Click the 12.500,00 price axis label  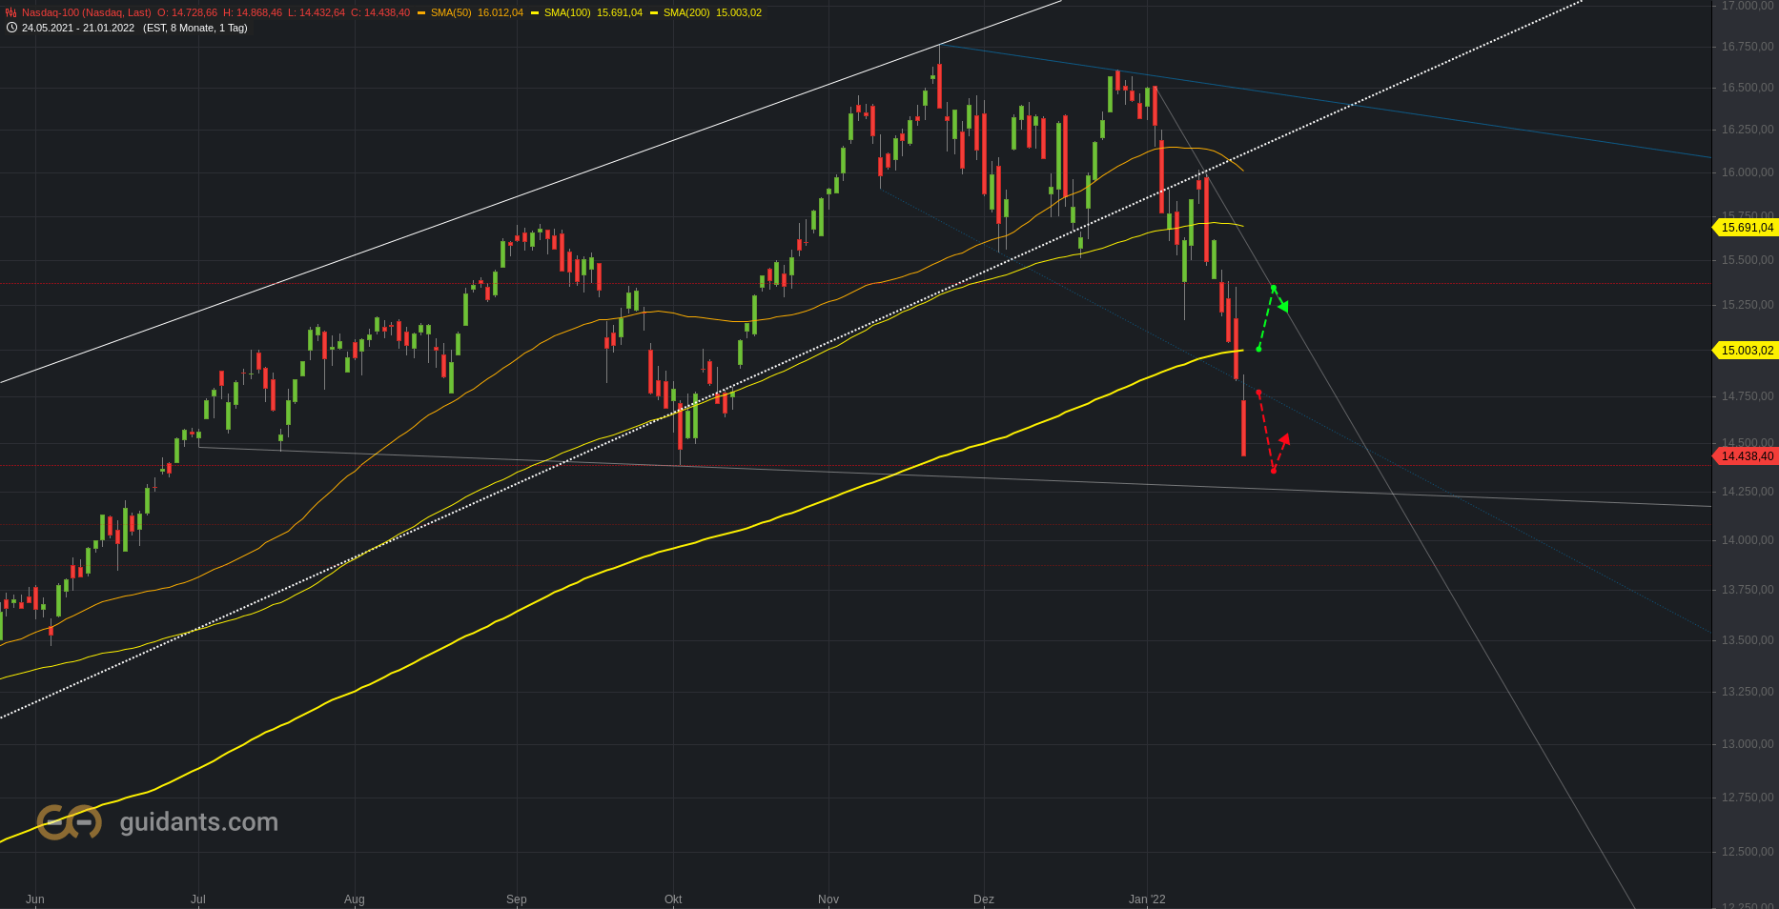pyautogui.click(x=1748, y=852)
